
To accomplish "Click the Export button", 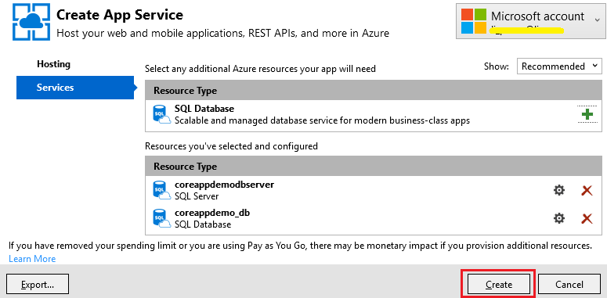I will click(38, 285).
